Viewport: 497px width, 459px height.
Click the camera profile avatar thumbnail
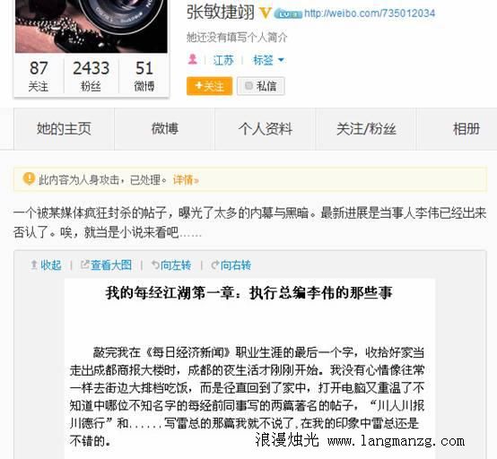click(x=92, y=26)
